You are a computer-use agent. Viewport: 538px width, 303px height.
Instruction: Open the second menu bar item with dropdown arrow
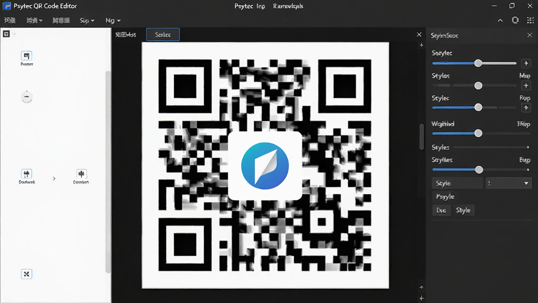click(34, 21)
